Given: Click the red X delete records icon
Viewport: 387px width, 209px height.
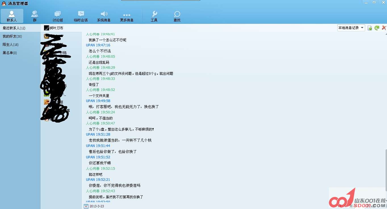Looking at the screenshot, I should 384,28.
